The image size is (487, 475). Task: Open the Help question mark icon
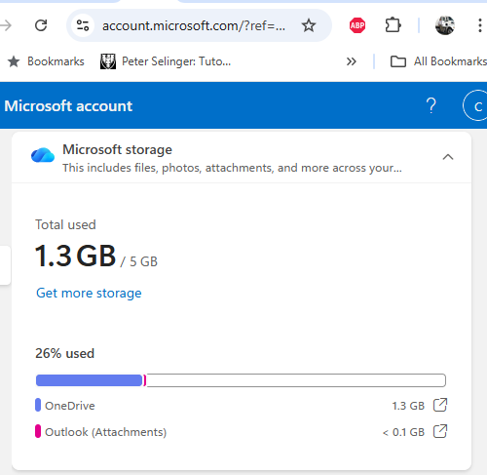click(431, 105)
